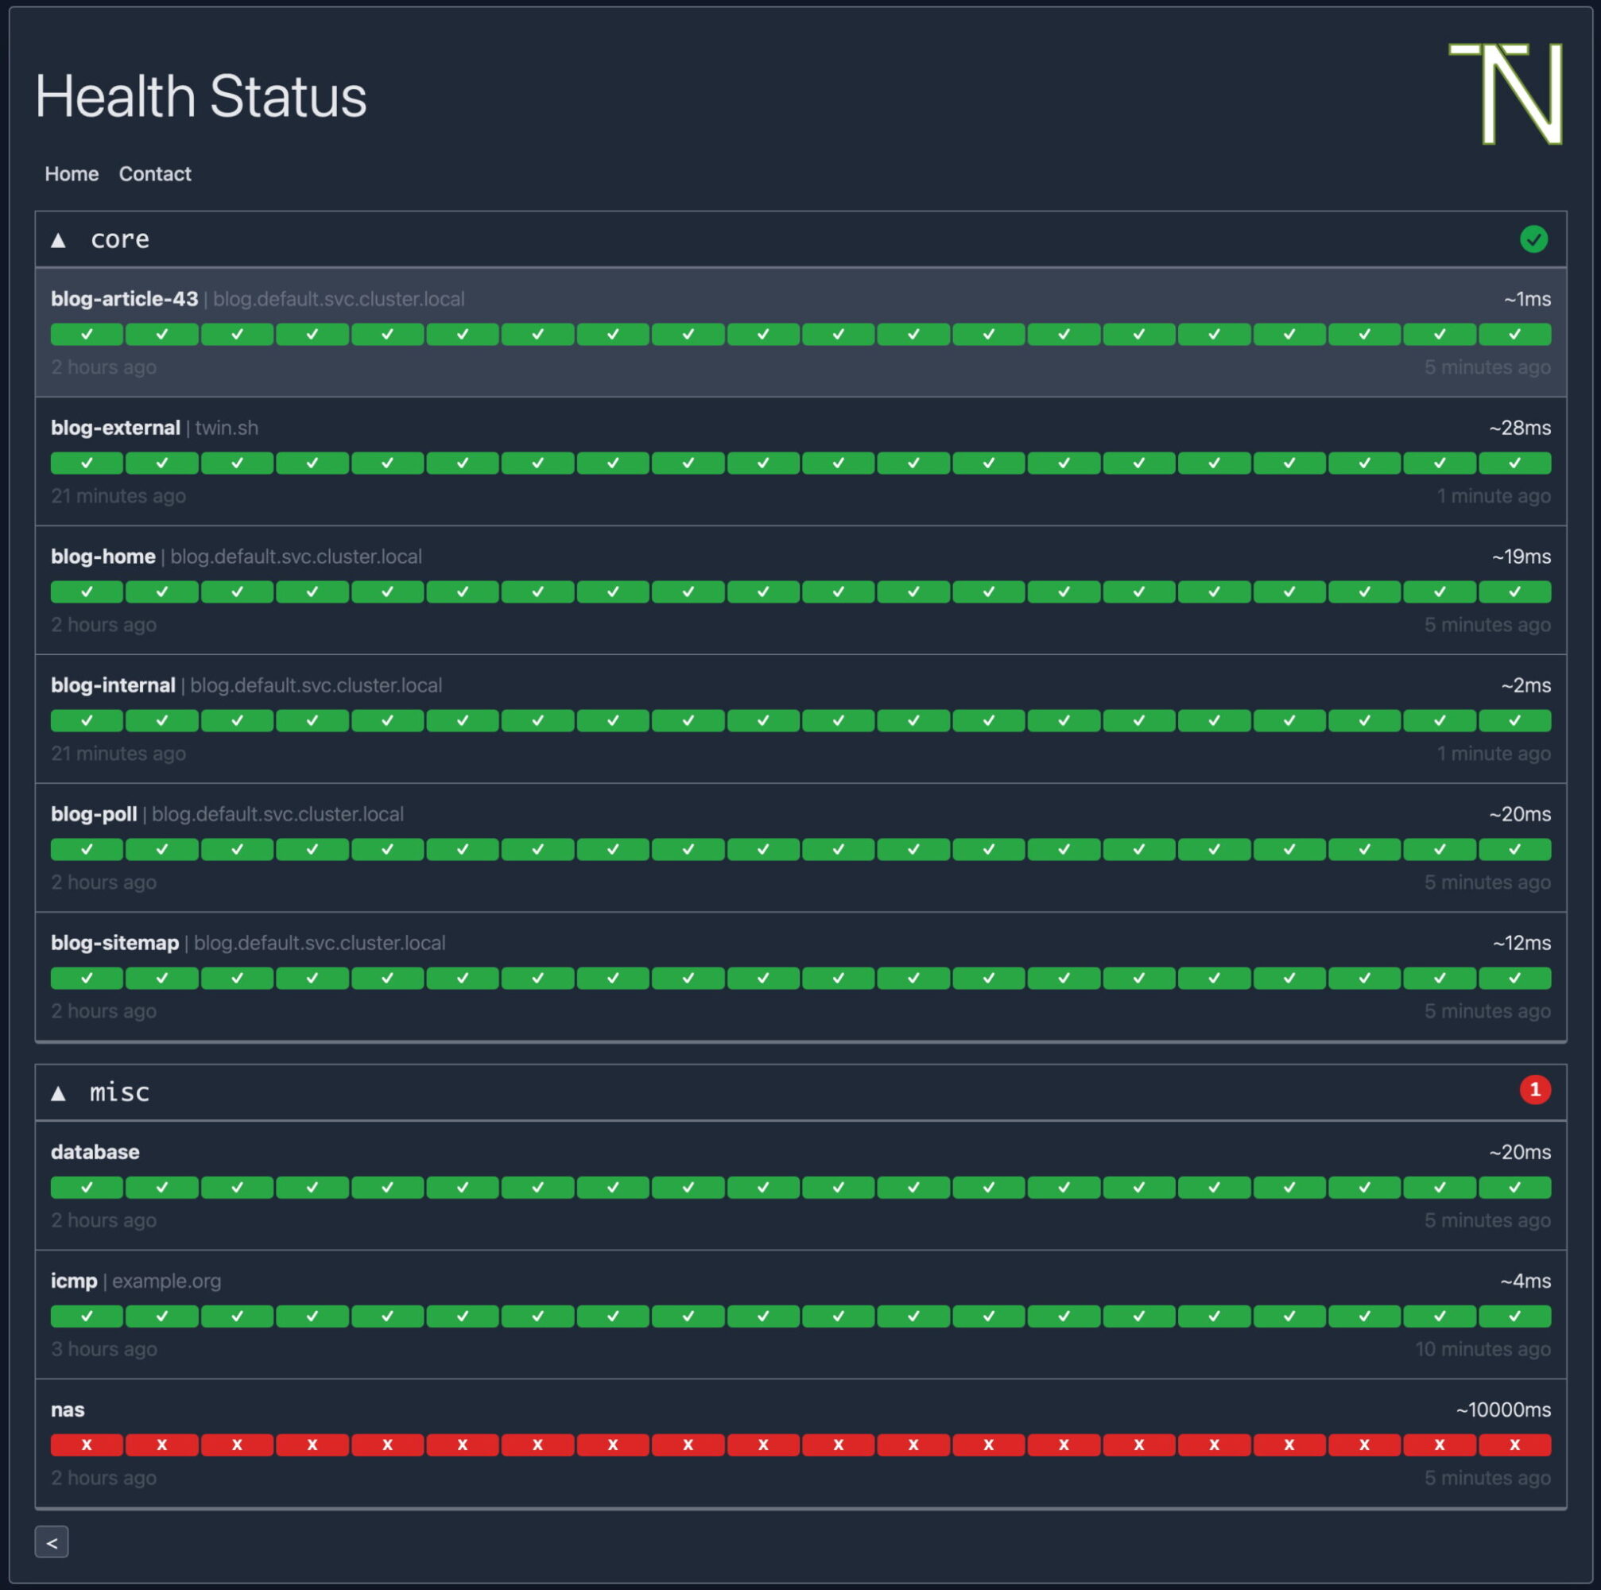Open the database service name
This screenshot has width=1601, height=1590.
tap(95, 1152)
